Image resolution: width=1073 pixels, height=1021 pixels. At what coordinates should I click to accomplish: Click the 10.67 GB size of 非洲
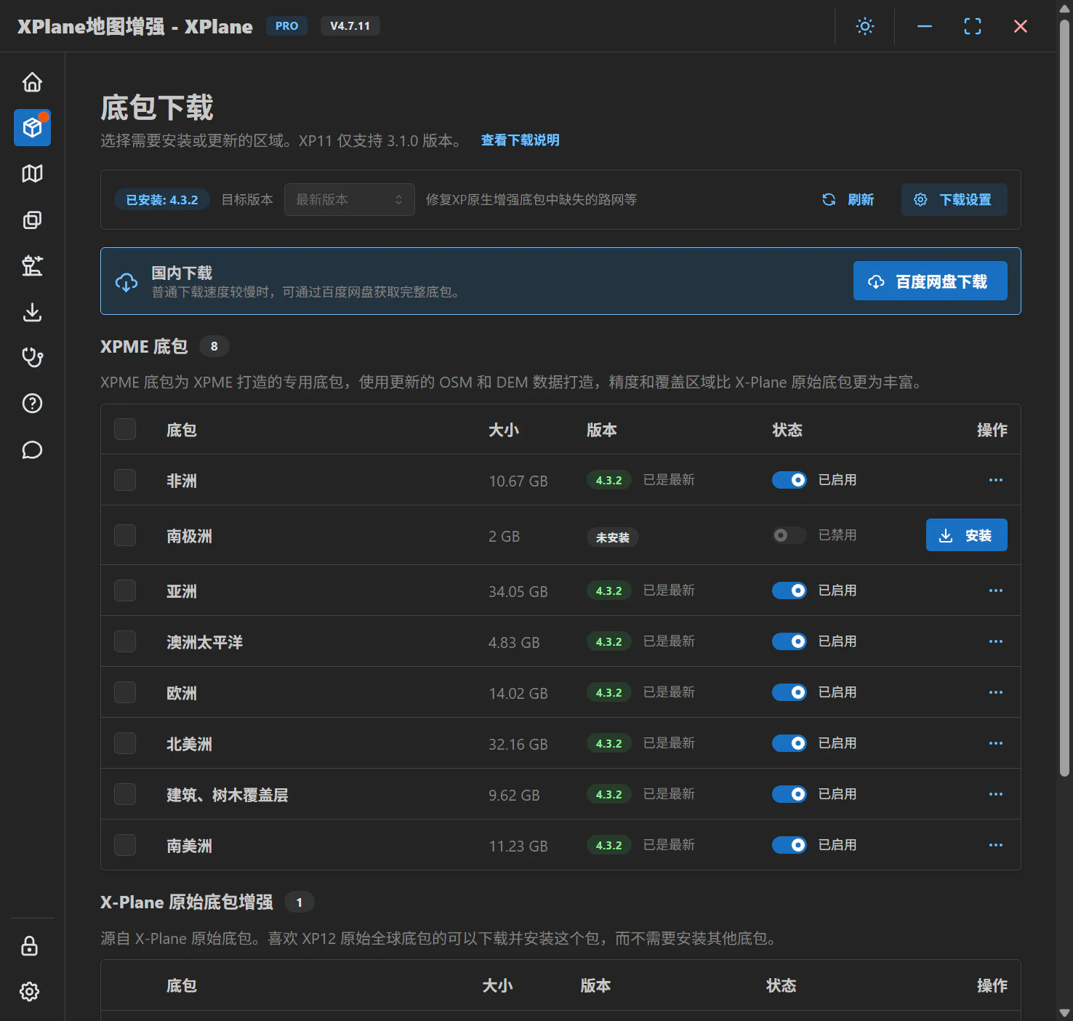(x=518, y=481)
